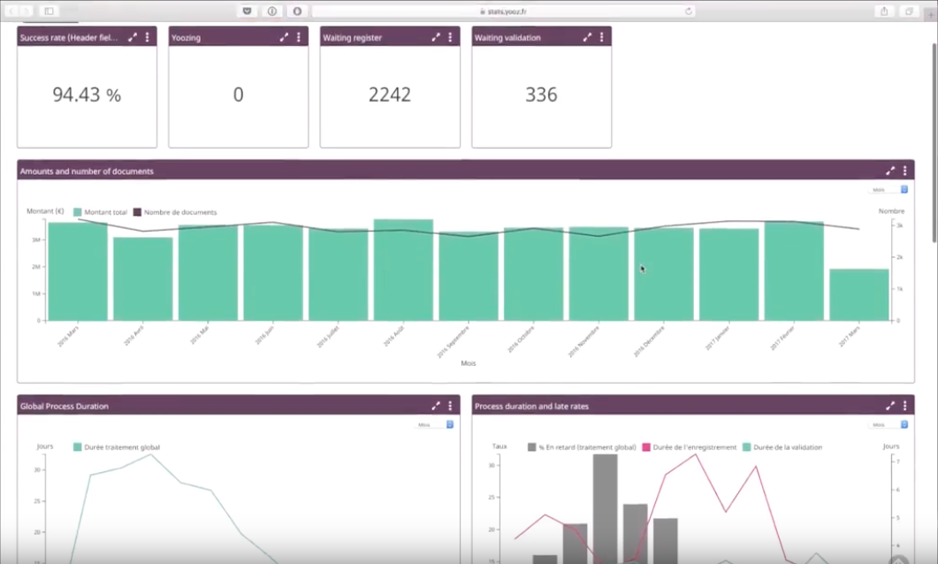This screenshot has height=564, width=938.
Task: Open the Mois dropdown in Amounts chart
Action: click(x=888, y=189)
